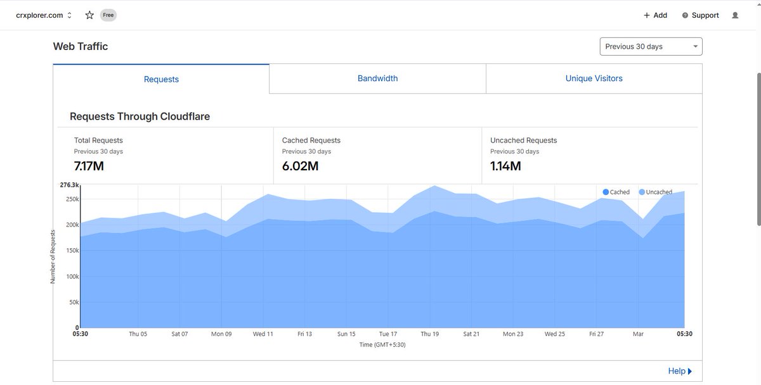Click the 50k y-axis label
This screenshot has height=385, width=761.
tap(74, 303)
